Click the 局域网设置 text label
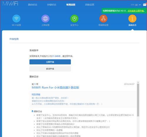The height and width of the screenshot is (137, 147). coord(103,25)
